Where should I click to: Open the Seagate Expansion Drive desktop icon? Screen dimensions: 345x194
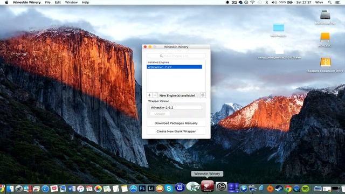(x=326, y=63)
